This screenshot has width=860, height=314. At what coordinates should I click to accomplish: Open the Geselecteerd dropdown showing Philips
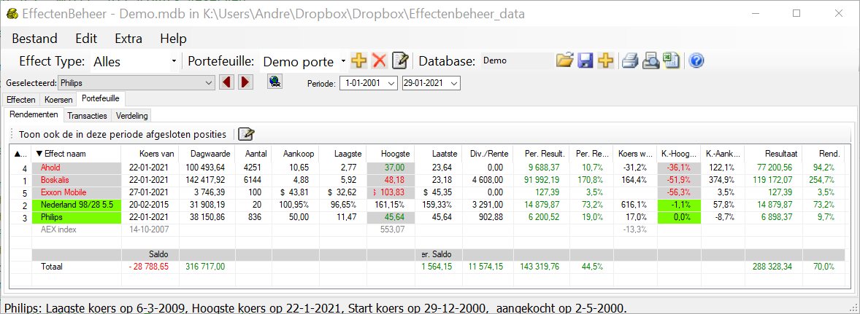pos(209,83)
